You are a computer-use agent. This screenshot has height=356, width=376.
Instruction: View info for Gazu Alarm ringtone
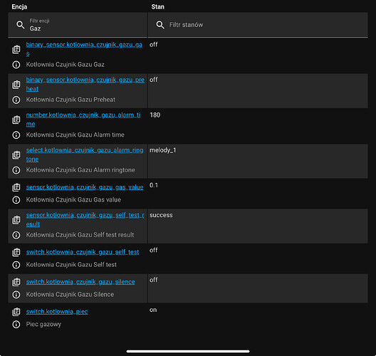(16, 170)
